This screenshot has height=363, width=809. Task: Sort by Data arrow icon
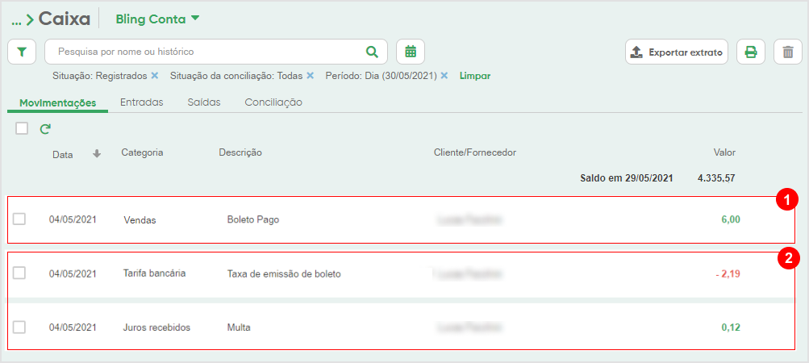97,154
